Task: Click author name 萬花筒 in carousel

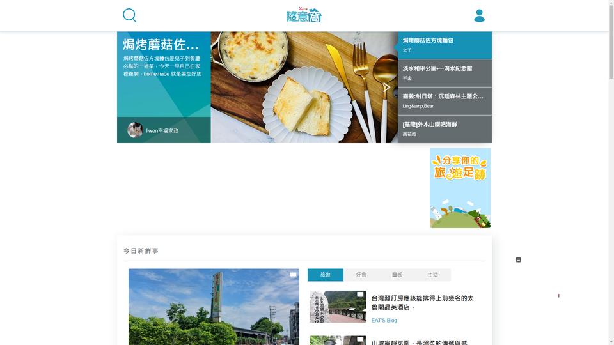Action: click(409, 134)
